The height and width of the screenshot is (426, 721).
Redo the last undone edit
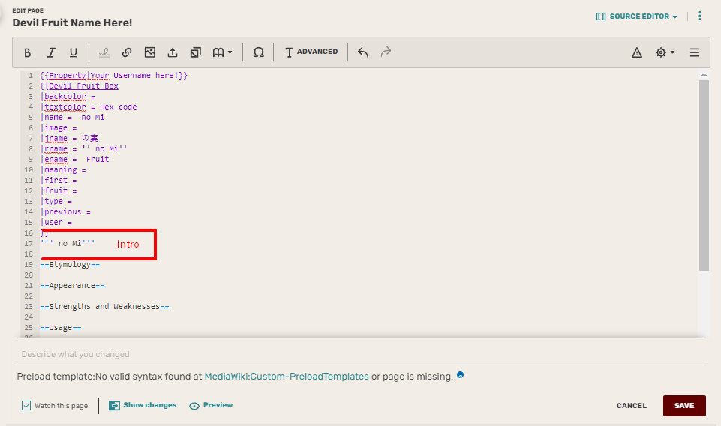[386, 52]
